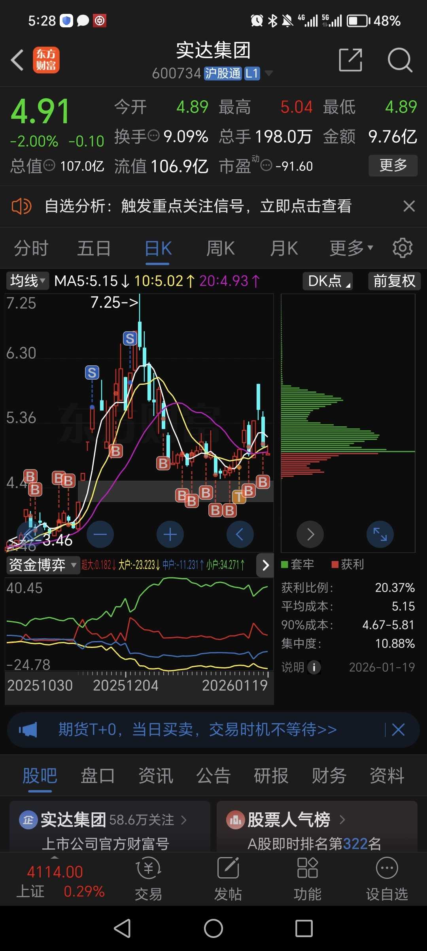Open 实达集团 official 财富号 card
The width and height of the screenshot is (427, 951).
point(110,827)
